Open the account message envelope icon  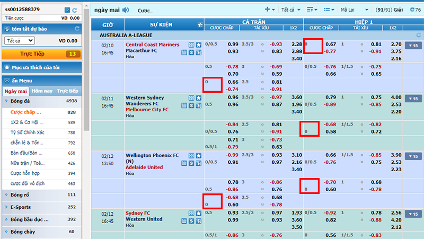pos(67,10)
